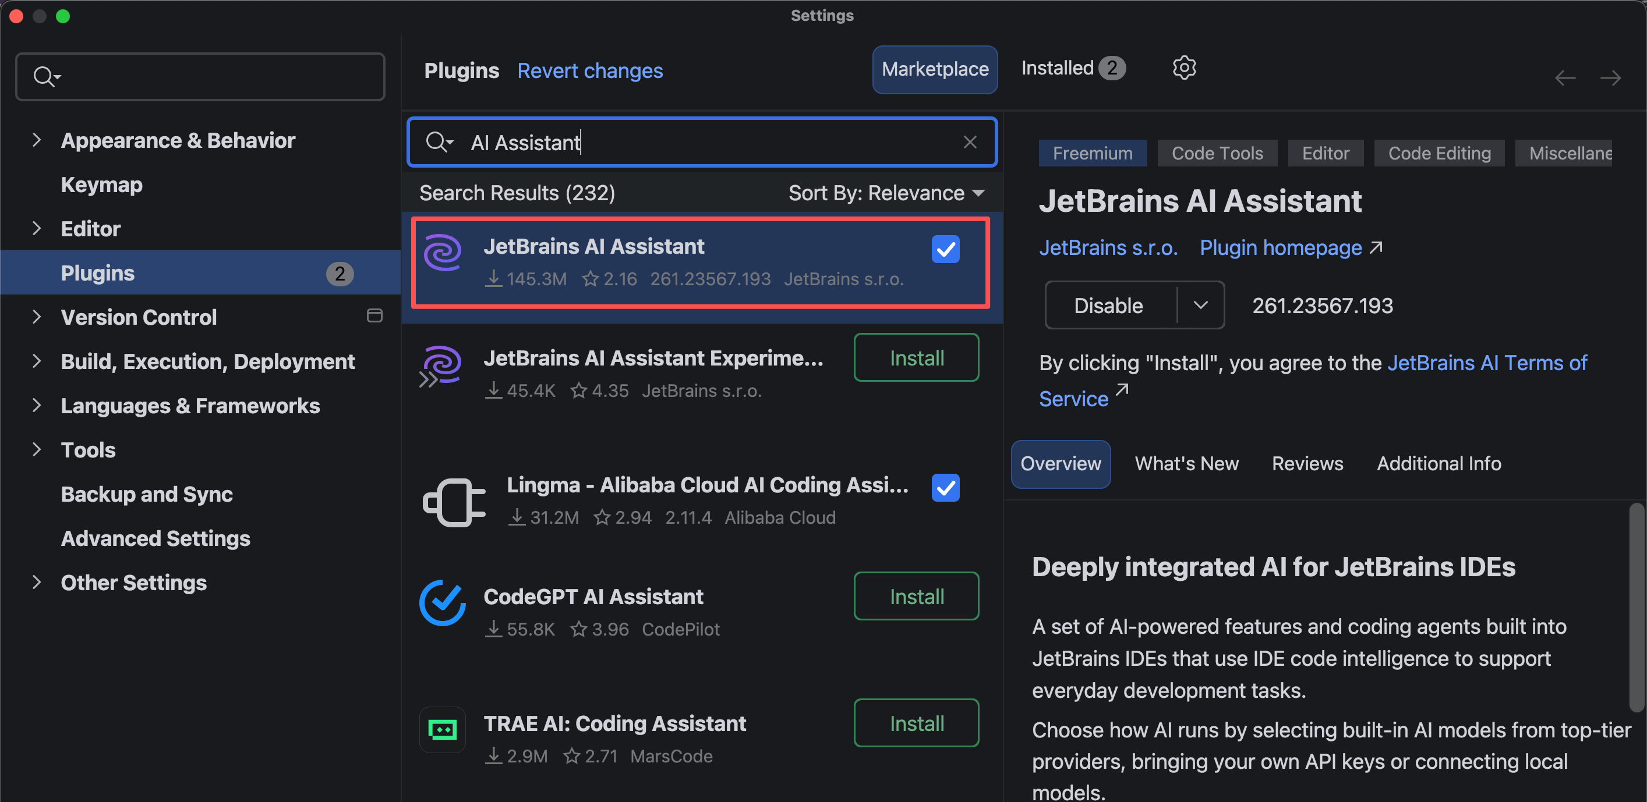1647x802 pixels.
Task: Switch to the Installed tab
Action: pyautogui.click(x=1073, y=68)
